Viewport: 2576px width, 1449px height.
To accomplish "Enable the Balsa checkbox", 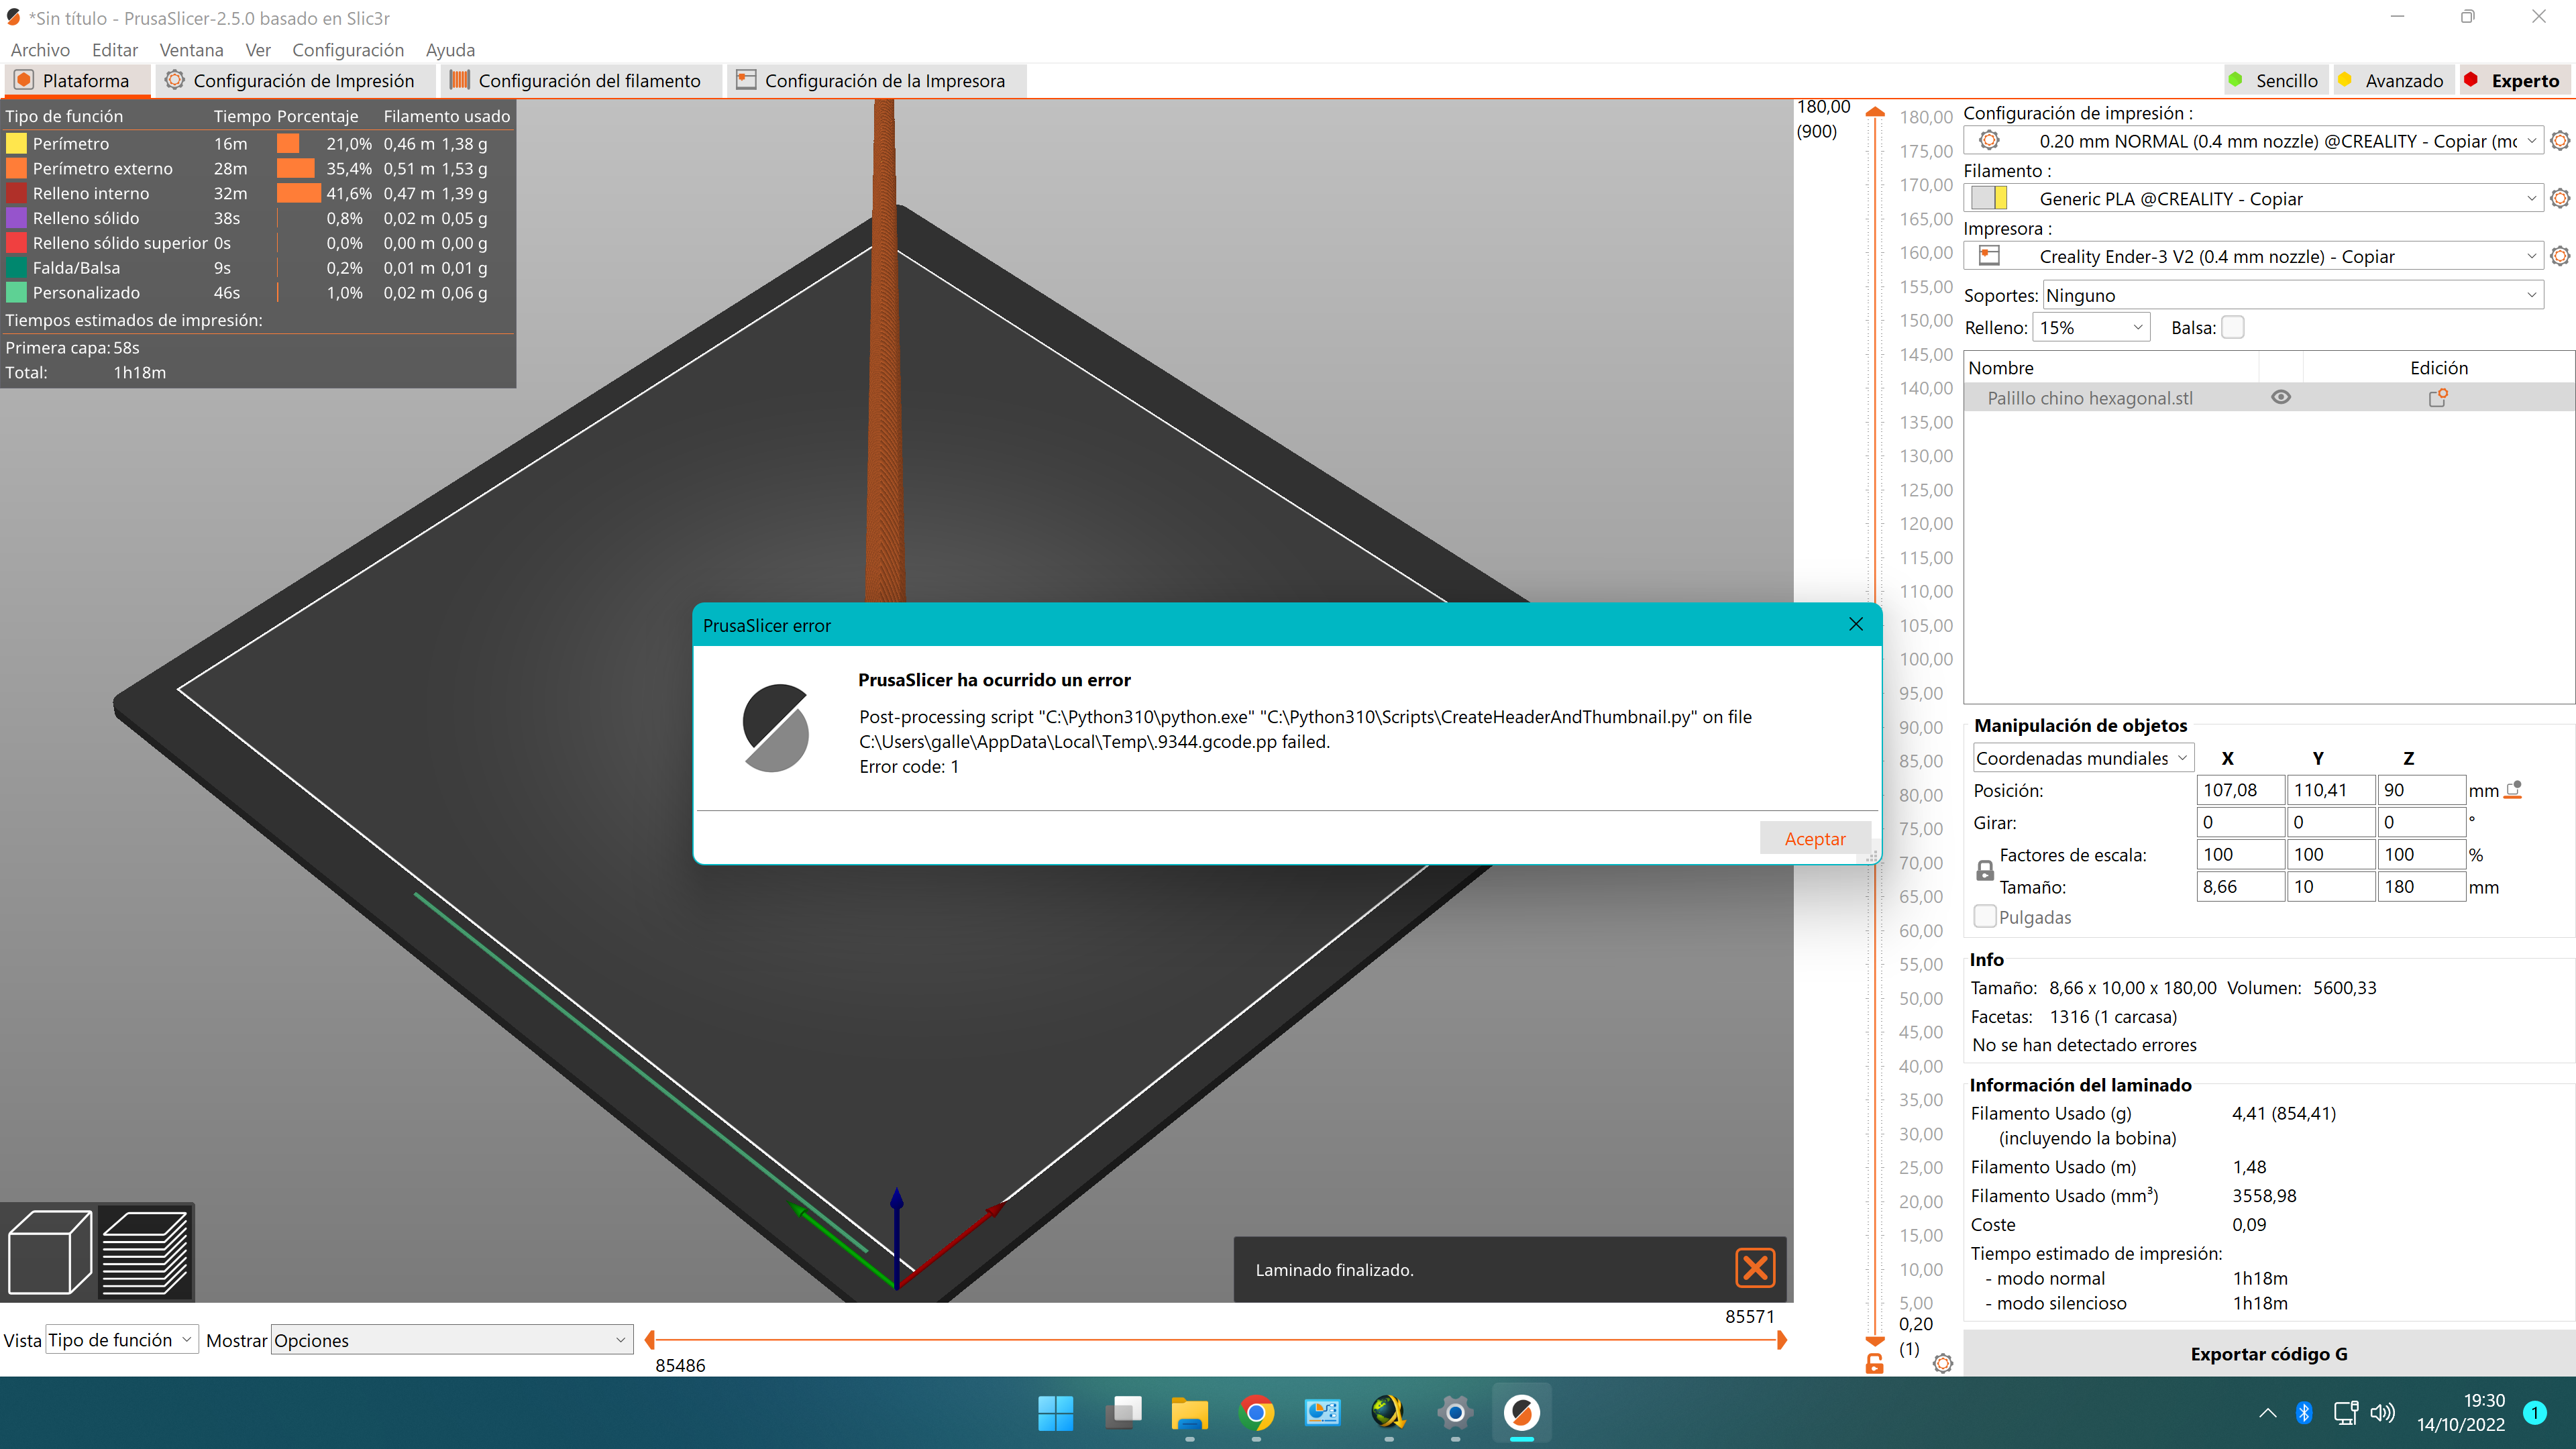I will coord(2233,327).
